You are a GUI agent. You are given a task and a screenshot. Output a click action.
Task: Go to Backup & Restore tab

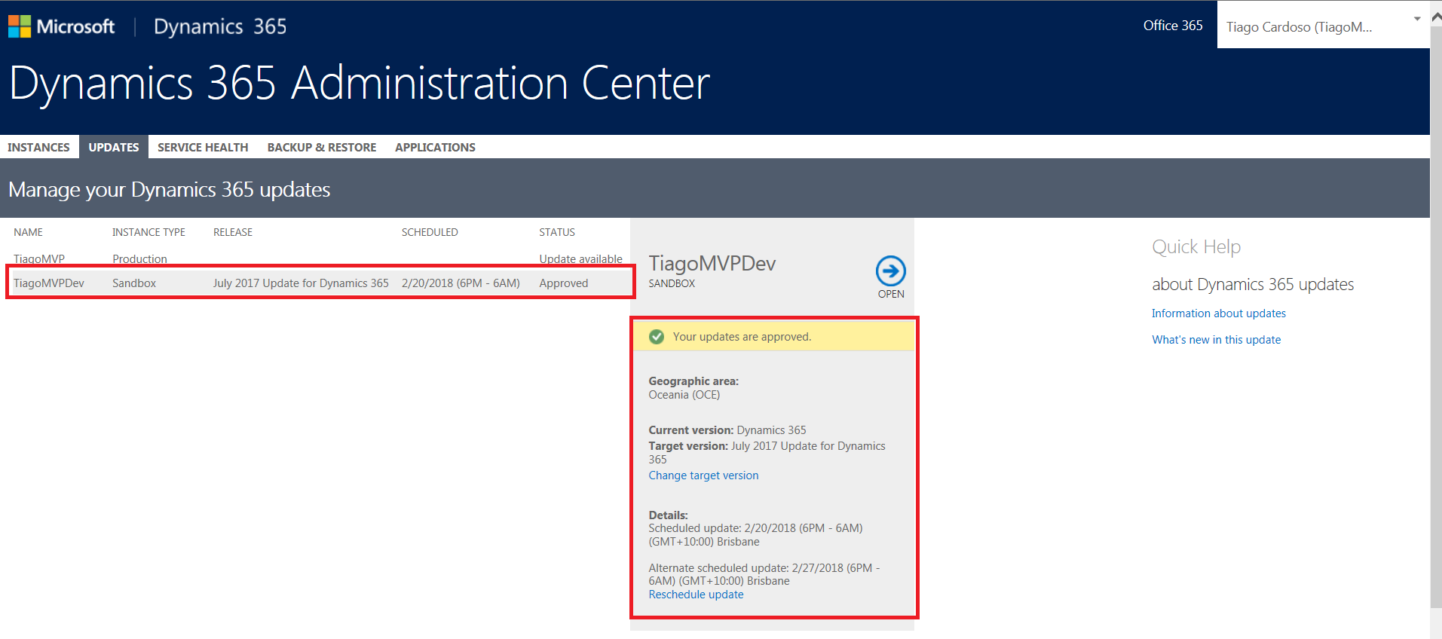[321, 147]
